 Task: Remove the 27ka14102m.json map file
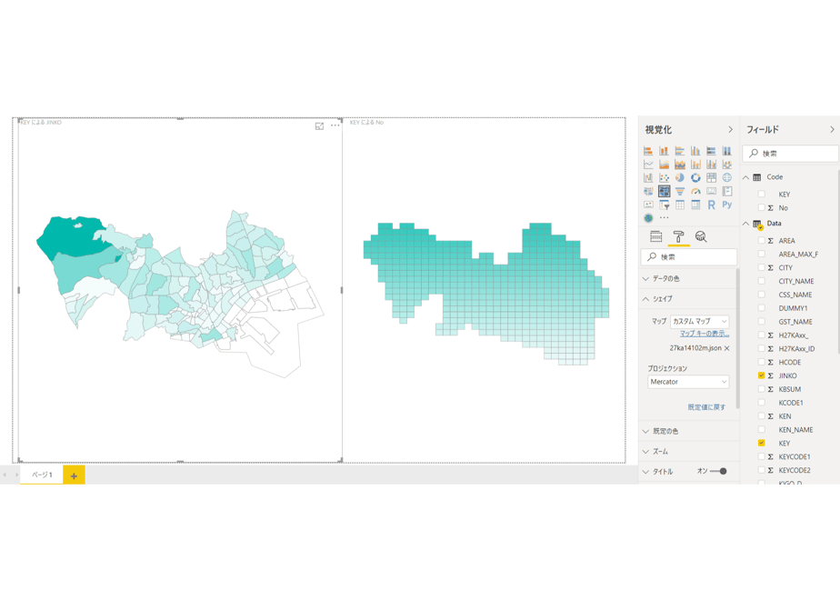click(x=727, y=348)
